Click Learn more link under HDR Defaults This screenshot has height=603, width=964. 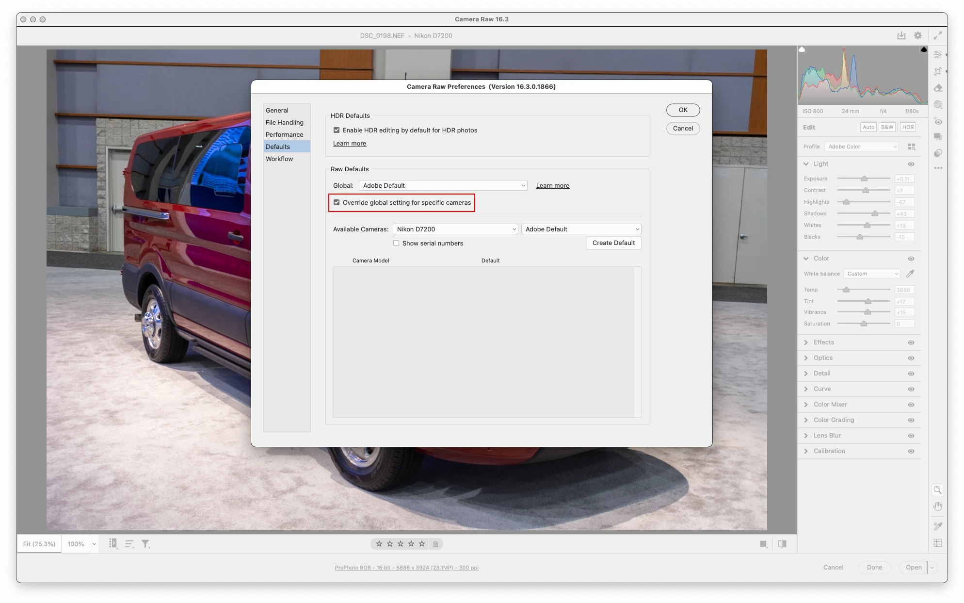coord(349,144)
